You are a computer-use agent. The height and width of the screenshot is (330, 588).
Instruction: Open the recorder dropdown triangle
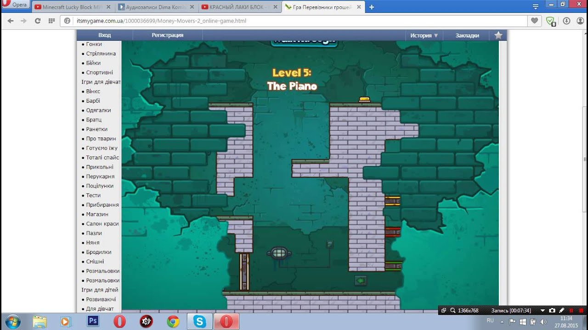click(x=543, y=310)
